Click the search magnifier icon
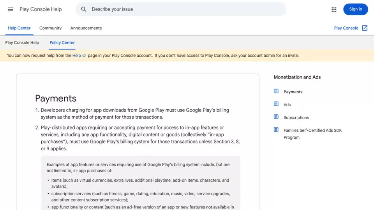This screenshot has height=210, width=374. coord(83,9)
